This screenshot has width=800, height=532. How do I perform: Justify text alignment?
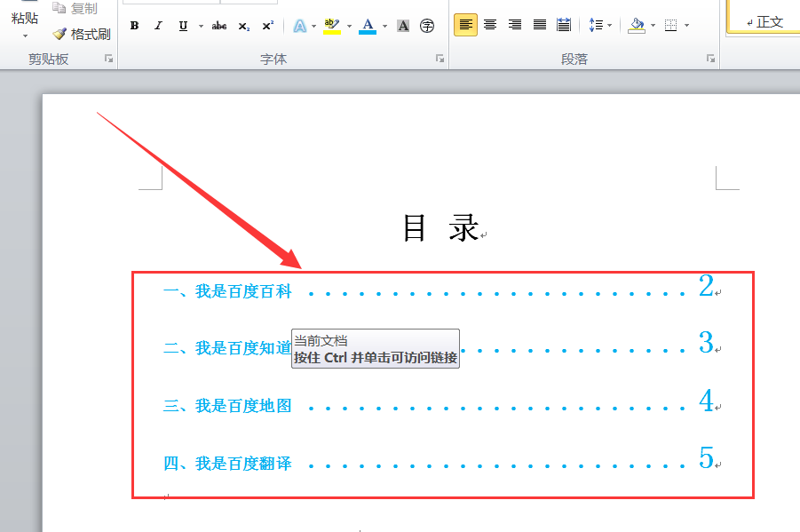tap(539, 25)
